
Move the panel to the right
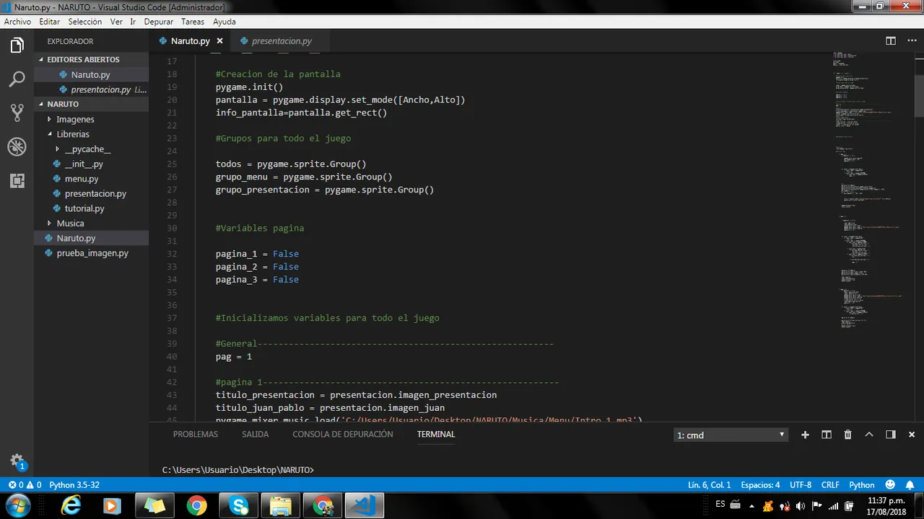891,435
